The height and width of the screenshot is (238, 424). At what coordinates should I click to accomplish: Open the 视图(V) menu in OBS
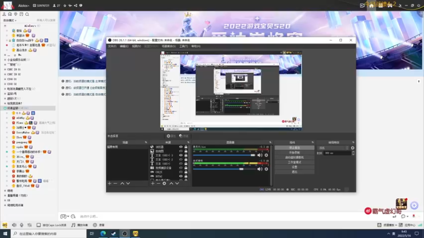pyautogui.click(x=136, y=47)
